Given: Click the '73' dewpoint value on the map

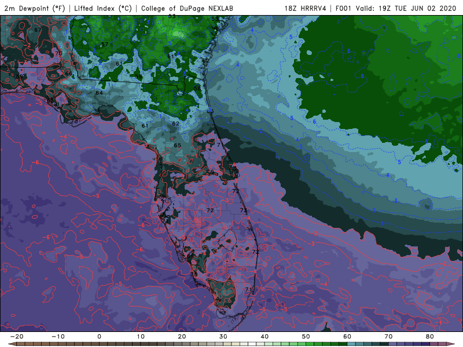Looking at the screenshot, I should 243,210.
